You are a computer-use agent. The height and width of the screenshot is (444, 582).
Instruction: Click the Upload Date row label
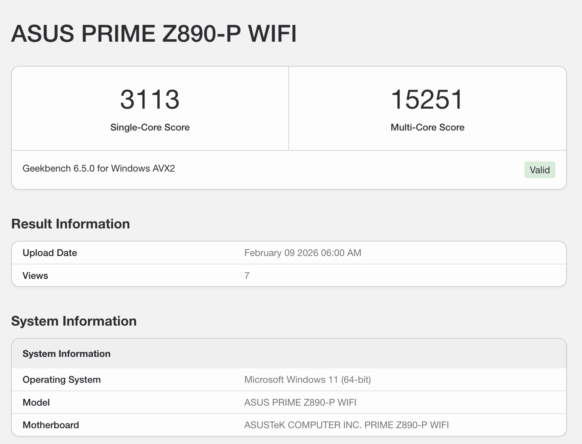50,253
